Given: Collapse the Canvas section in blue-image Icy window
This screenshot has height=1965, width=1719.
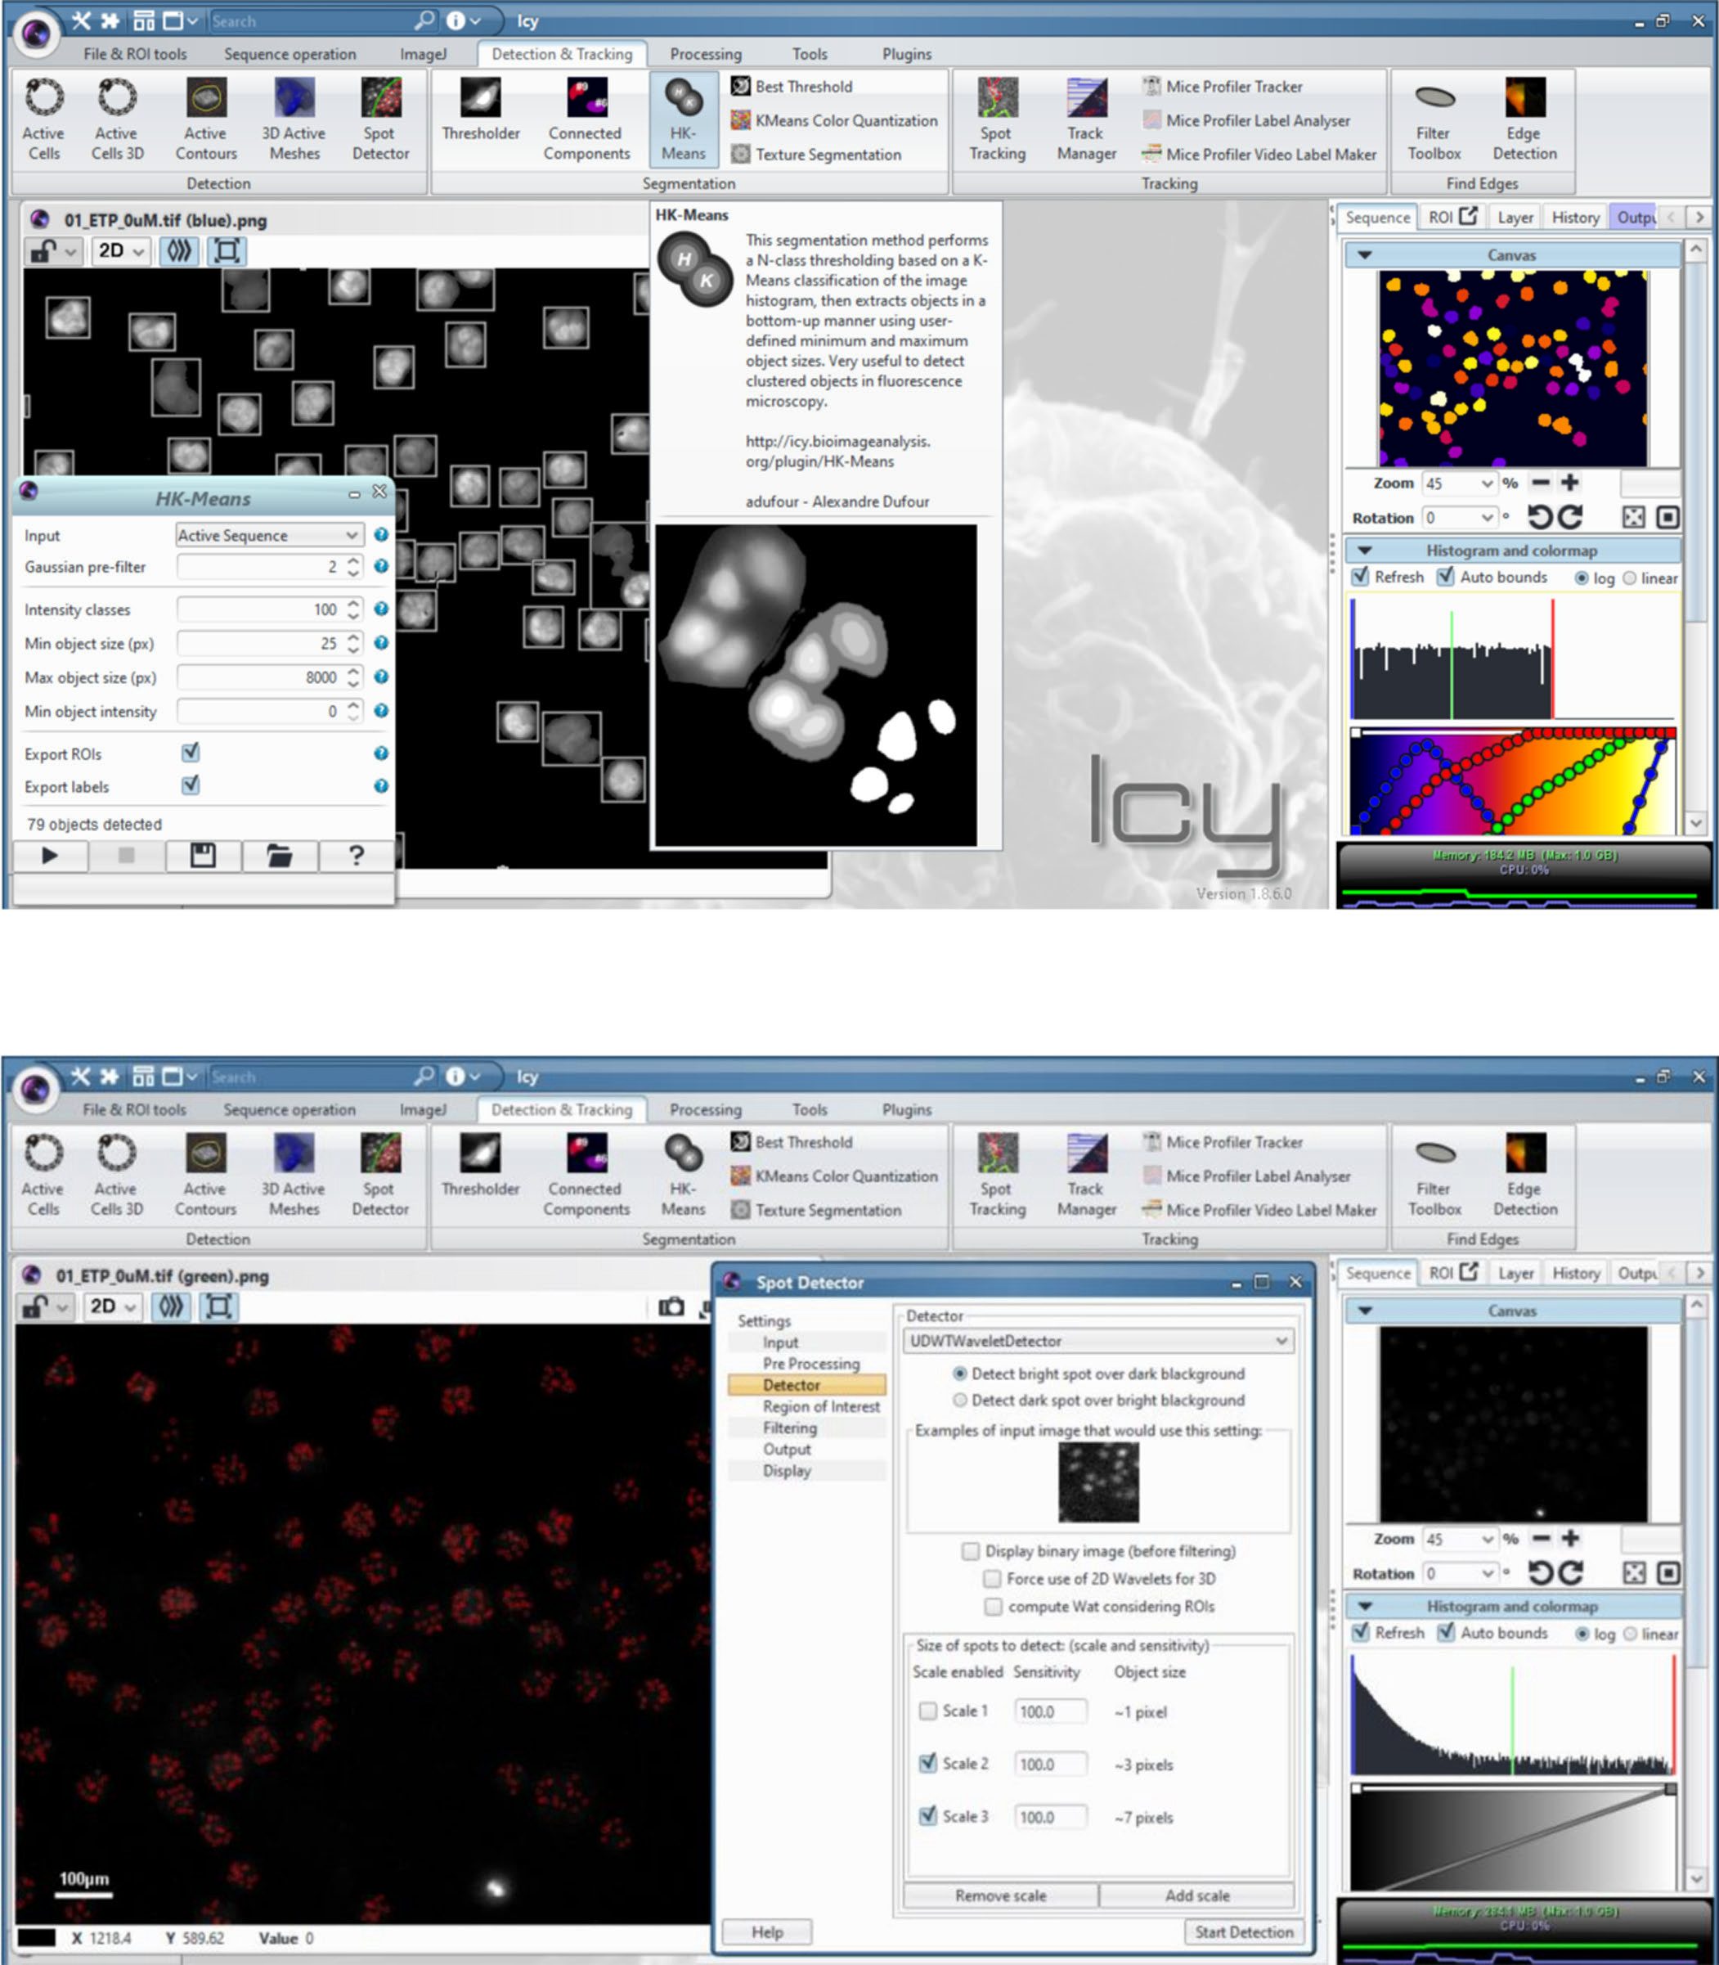Looking at the screenshot, I should 1364,255.
